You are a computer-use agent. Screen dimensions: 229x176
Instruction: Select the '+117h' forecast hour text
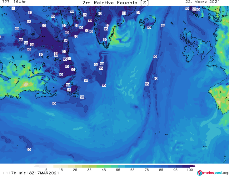pyautogui.click(x=9, y=173)
